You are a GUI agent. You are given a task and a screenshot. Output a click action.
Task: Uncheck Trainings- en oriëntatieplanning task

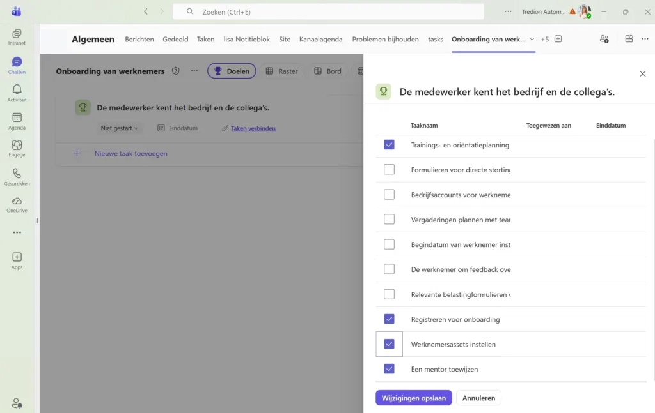389,145
